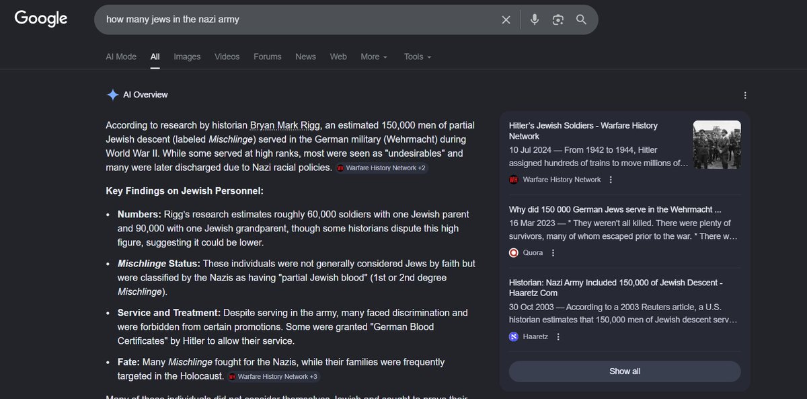
Task: Open the Why did 150 000 German Jews Quora link
Action: coord(615,209)
